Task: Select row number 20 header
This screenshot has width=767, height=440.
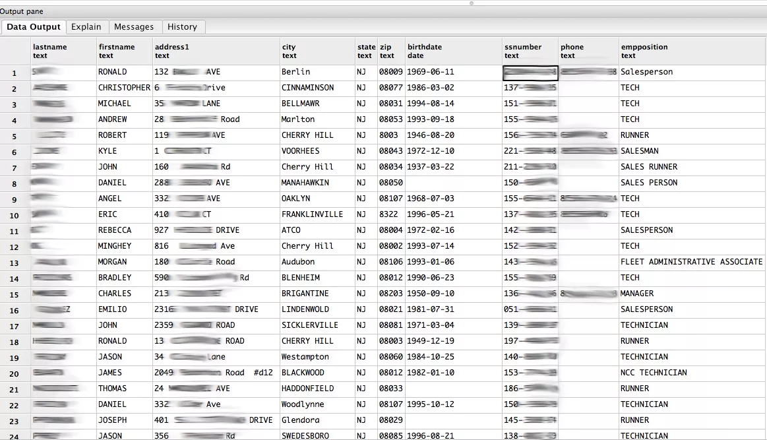Action: [x=15, y=373]
